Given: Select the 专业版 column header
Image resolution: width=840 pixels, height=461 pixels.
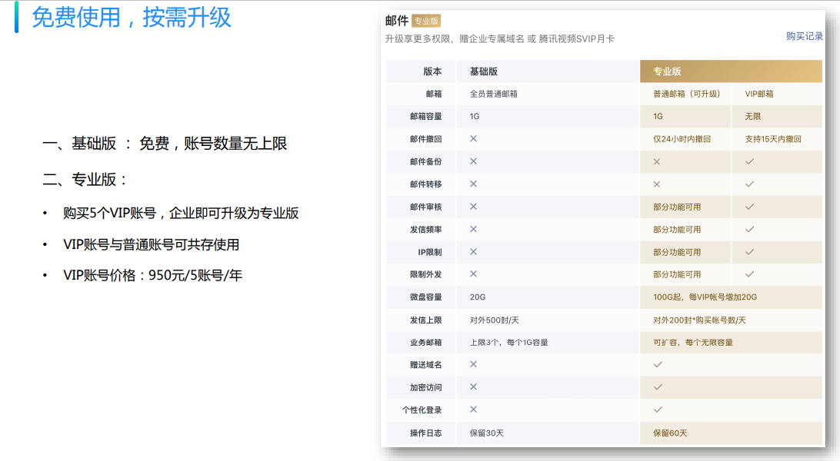Looking at the screenshot, I should click(x=667, y=70).
